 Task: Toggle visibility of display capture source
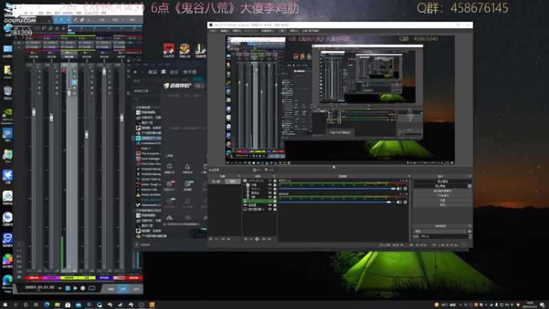click(270, 209)
